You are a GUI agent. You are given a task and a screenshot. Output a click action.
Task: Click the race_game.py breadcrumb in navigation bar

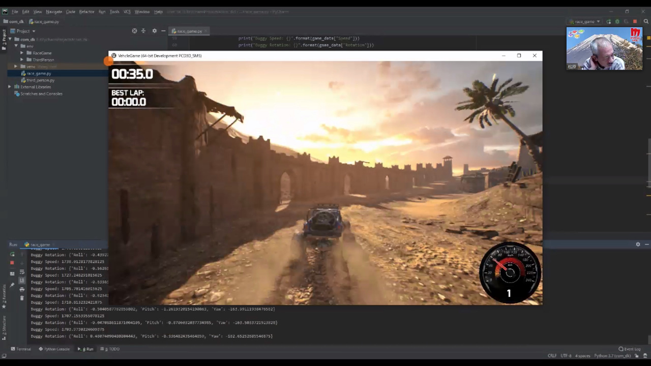click(44, 22)
